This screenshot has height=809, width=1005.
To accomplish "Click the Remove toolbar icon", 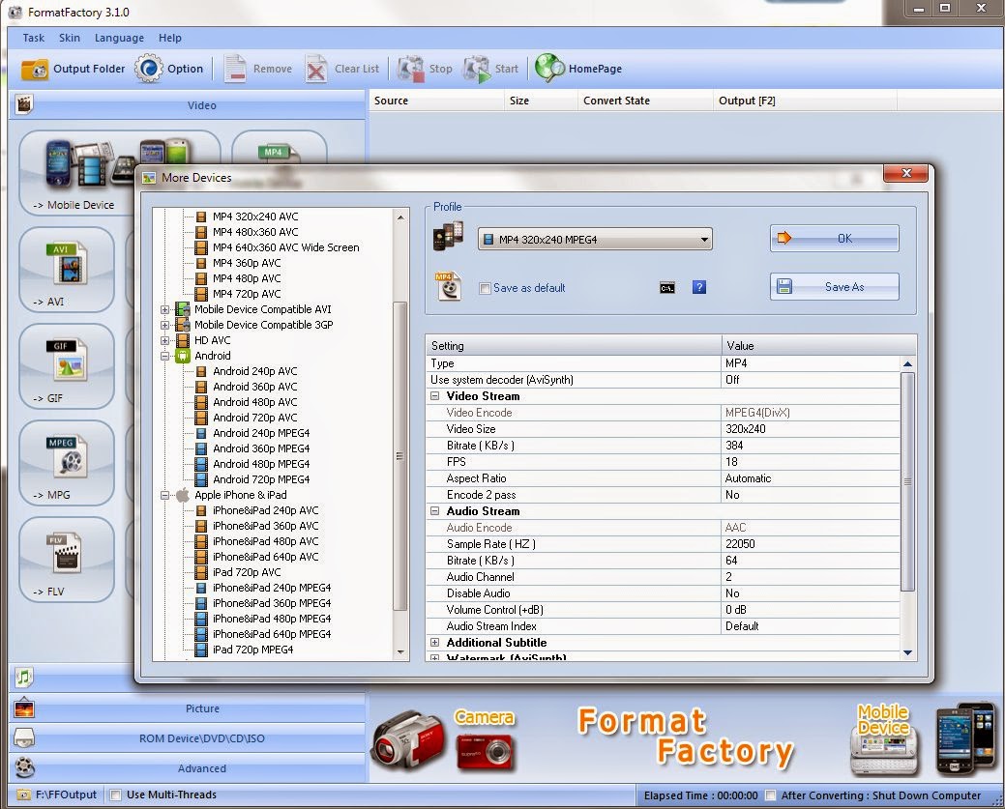I will [235, 69].
